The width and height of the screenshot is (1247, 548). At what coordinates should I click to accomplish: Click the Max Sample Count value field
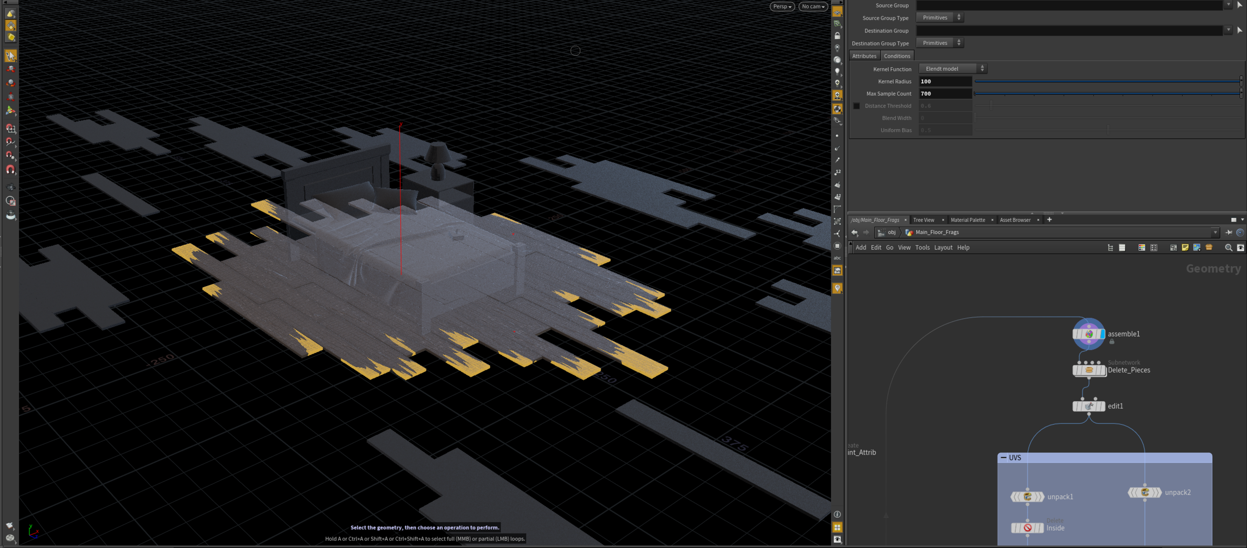tap(945, 94)
